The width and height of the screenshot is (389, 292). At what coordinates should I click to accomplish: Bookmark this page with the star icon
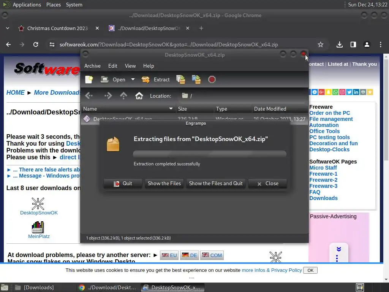point(321,45)
